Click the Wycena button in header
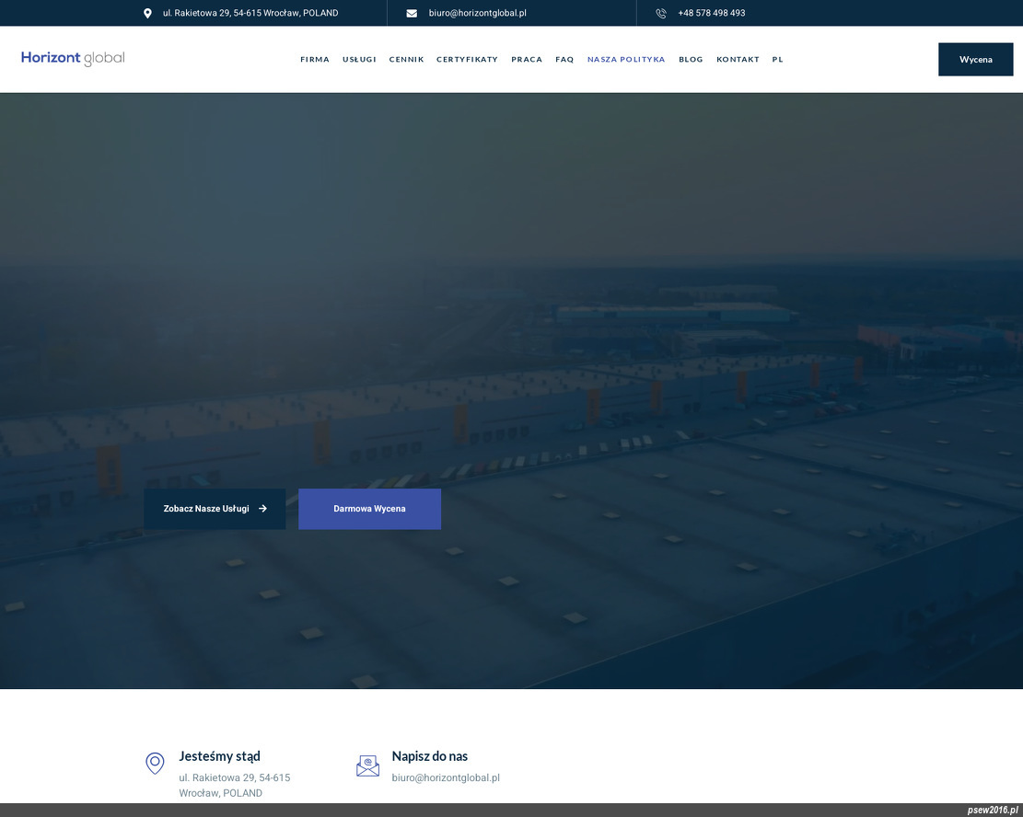Image resolution: width=1023 pixels, height=817 pixels. click(976, 59)
